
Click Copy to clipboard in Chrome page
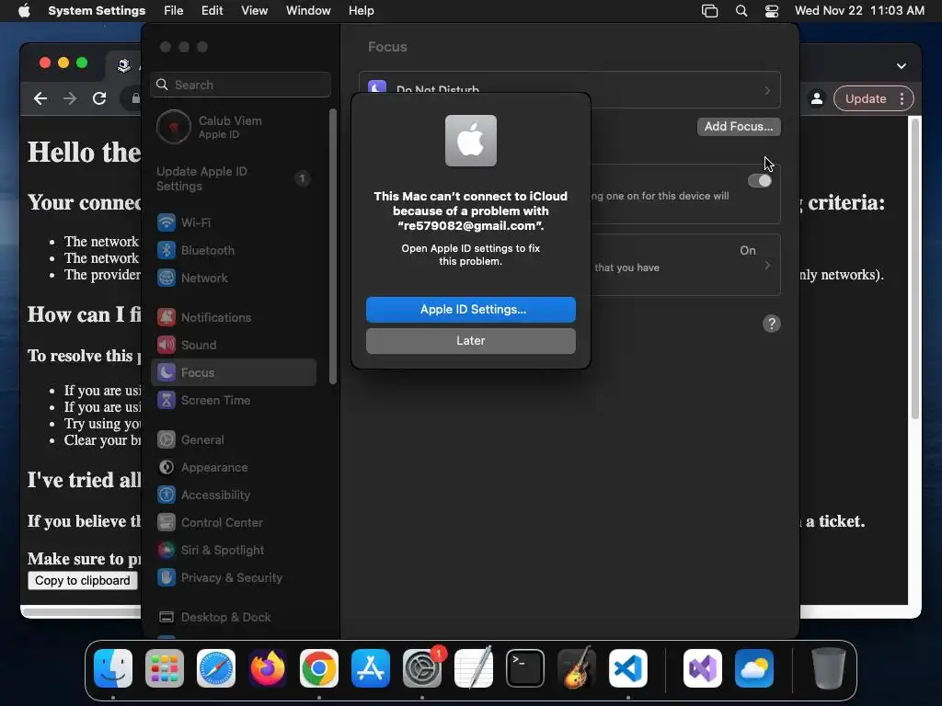click(82, 581)
